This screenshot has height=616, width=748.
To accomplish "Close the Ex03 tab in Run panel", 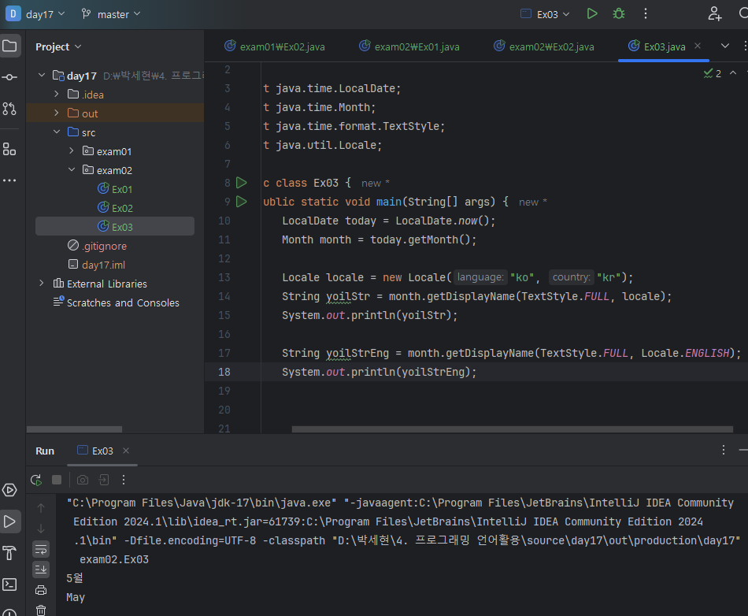I will coord(126,451).
